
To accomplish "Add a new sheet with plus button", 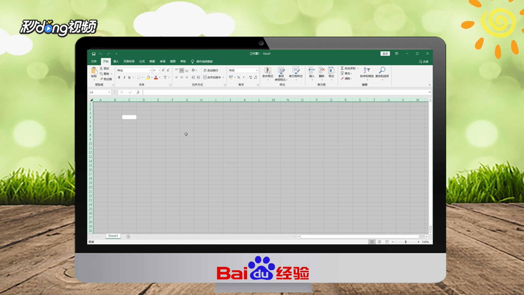I will (x=128, y=237).
